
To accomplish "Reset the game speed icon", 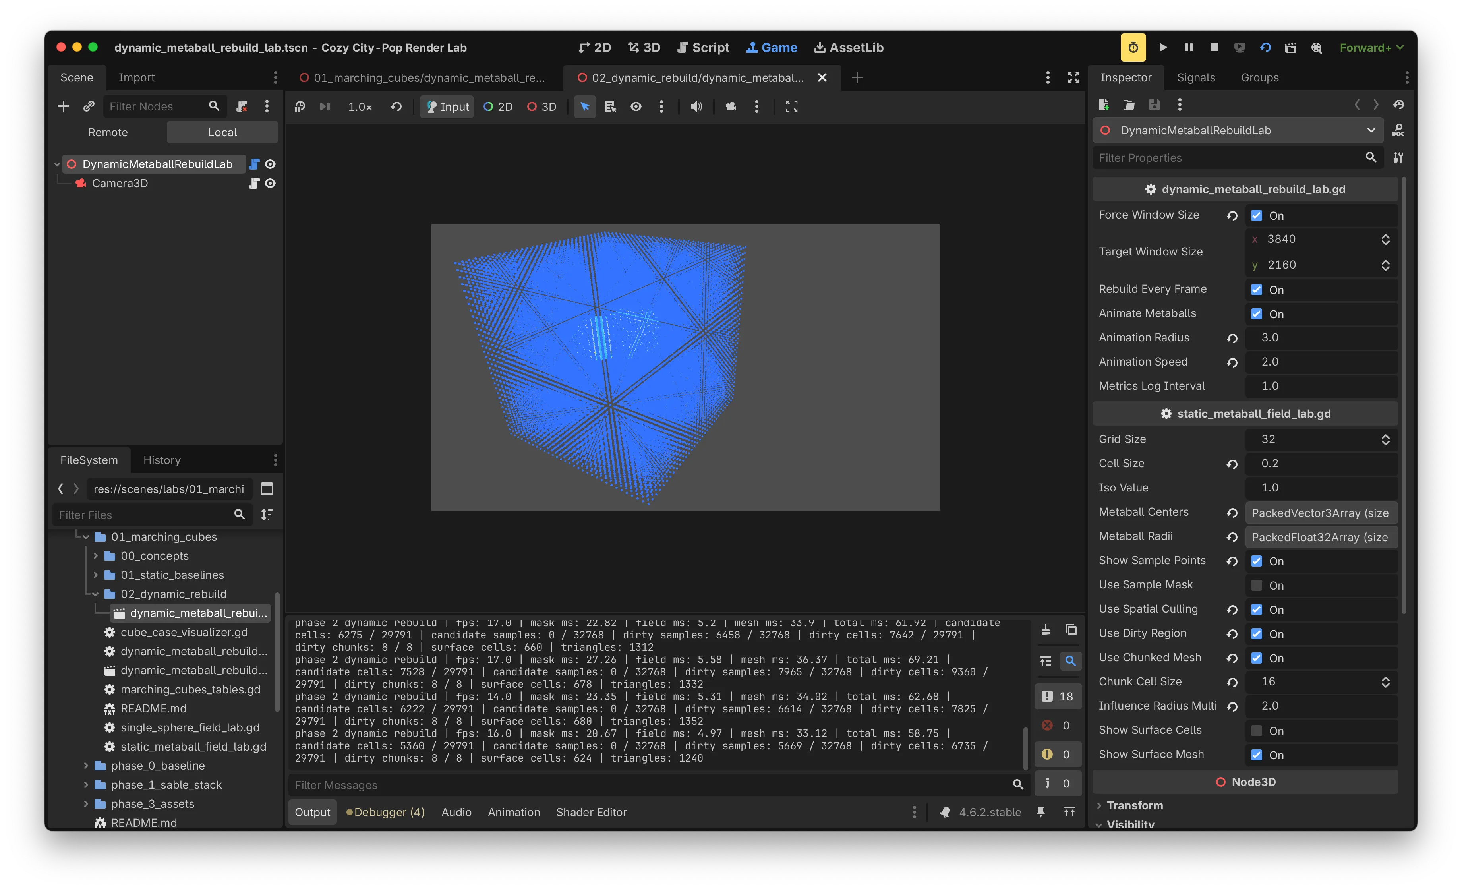I will [396, 107].
